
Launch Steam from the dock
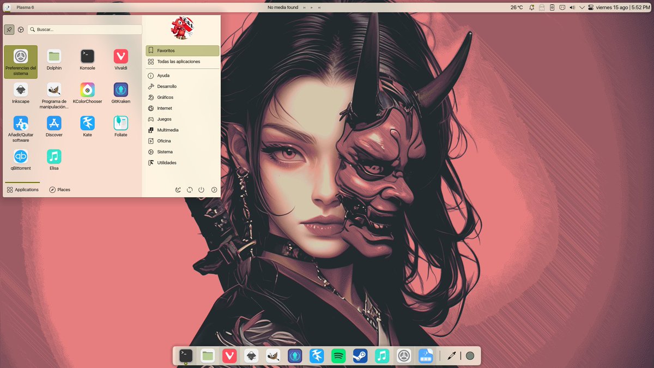(360, 356)
